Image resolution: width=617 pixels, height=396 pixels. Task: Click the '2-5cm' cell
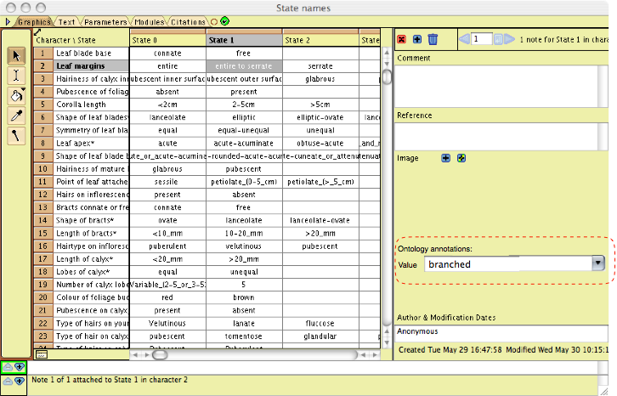click(x=244, y=105)
